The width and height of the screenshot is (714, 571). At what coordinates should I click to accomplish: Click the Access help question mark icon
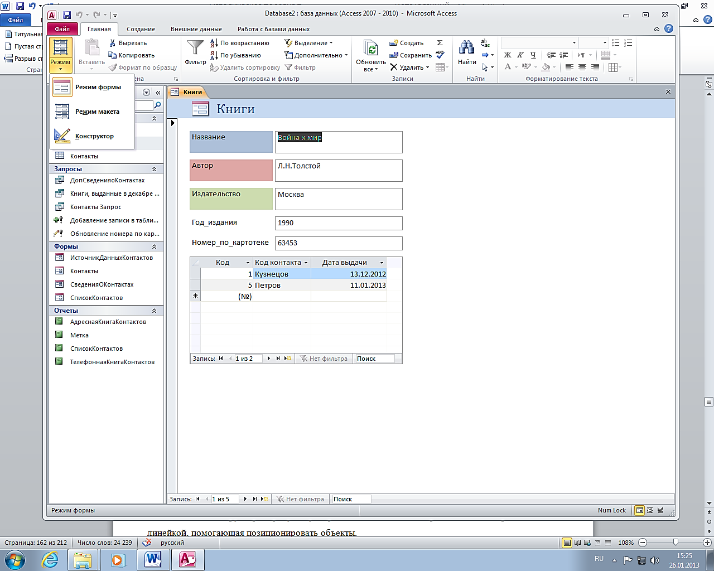point(669,29)
